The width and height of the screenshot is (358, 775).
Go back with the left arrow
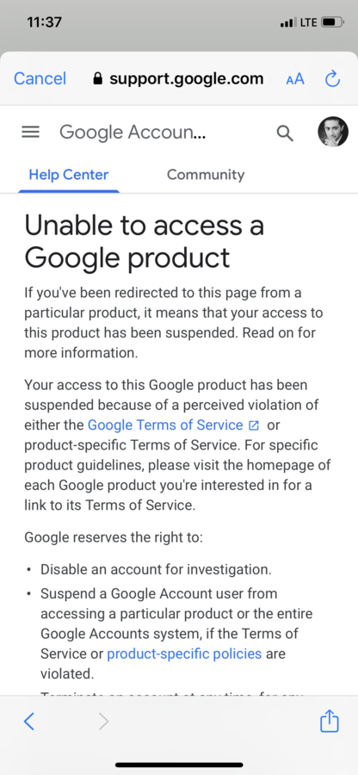[29, 722]
